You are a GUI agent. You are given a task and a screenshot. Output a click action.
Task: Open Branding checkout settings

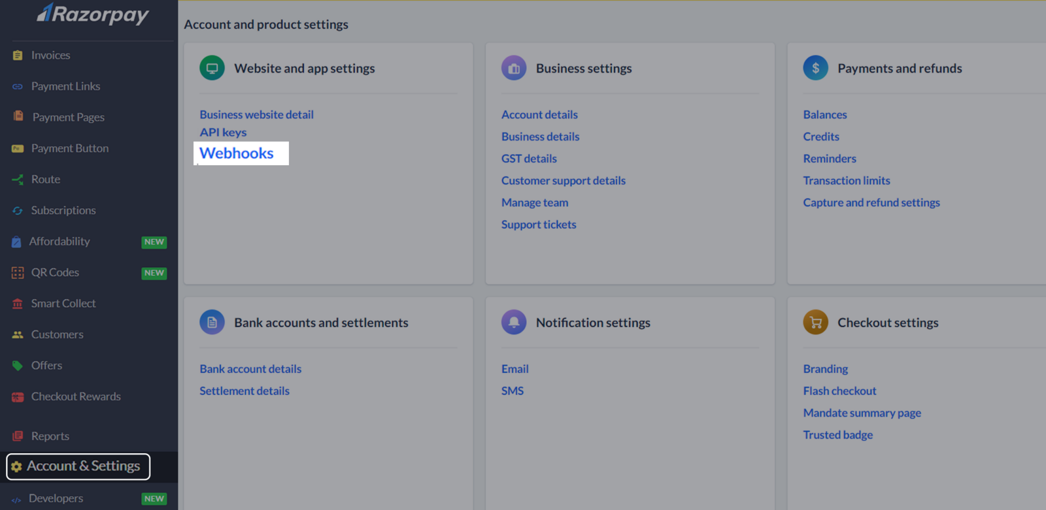(826, 369)
